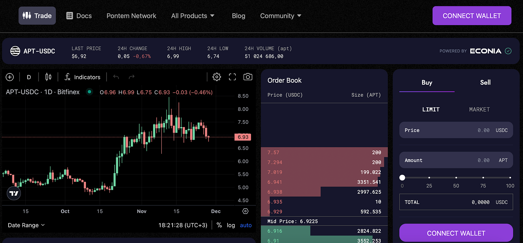
Task: Click the 6.93 price label on axis
Action: click(x=243, y=137)
